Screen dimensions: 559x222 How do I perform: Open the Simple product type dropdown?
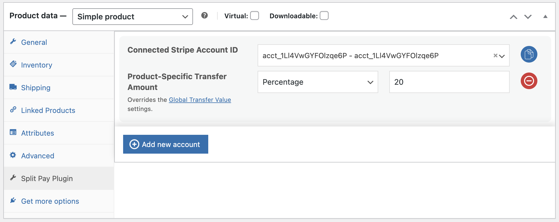132,17
